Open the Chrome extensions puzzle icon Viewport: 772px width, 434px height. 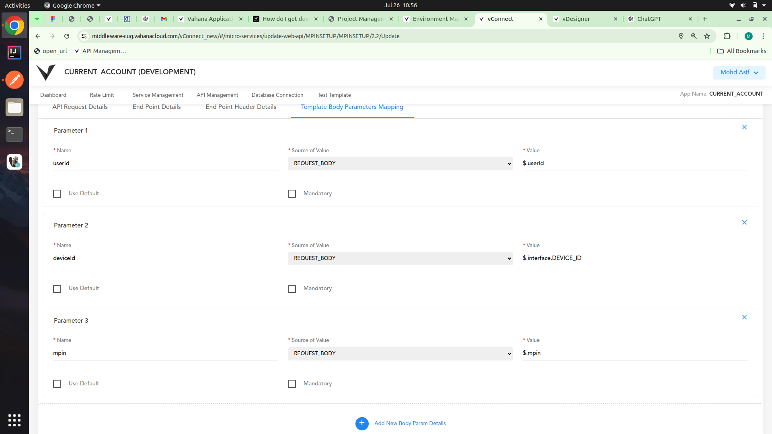(727, 36)
